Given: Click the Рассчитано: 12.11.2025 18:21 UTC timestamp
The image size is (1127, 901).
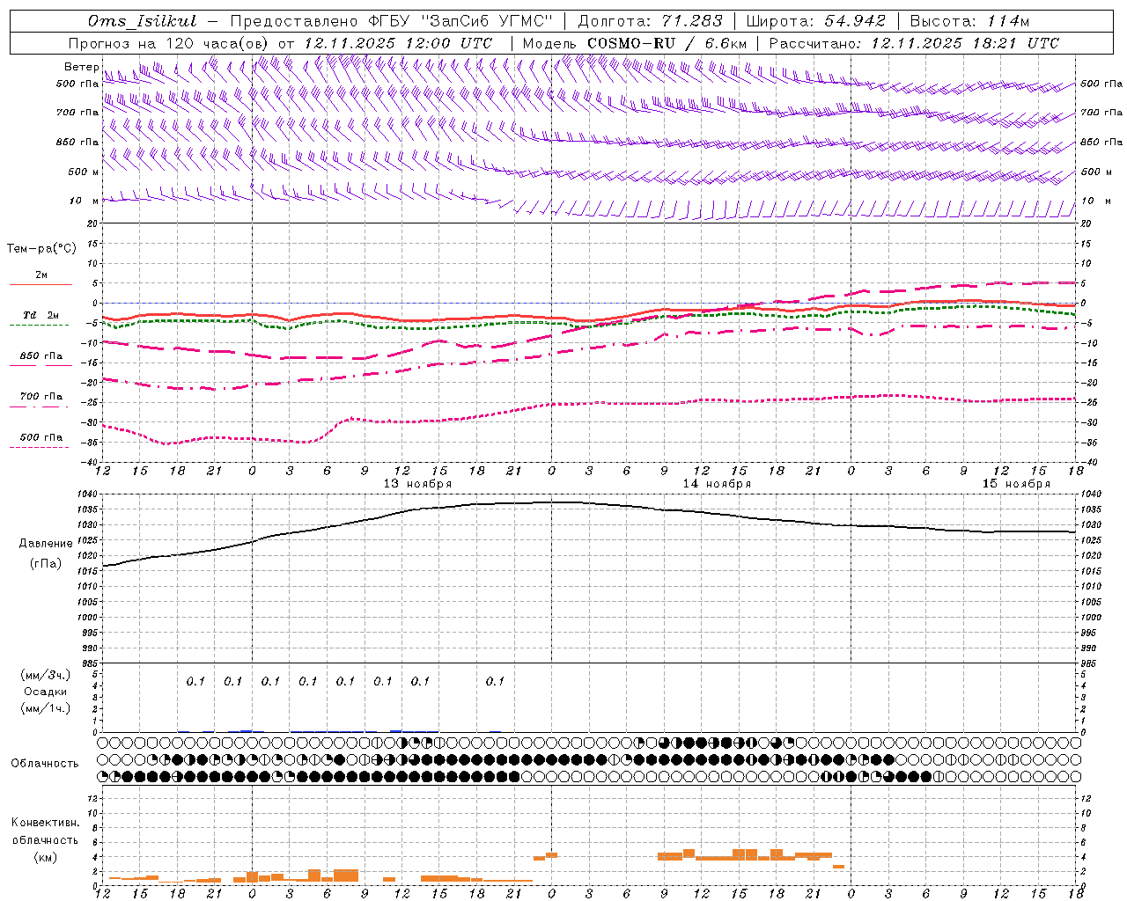Looking at the screenshot, I should [914, 43].
